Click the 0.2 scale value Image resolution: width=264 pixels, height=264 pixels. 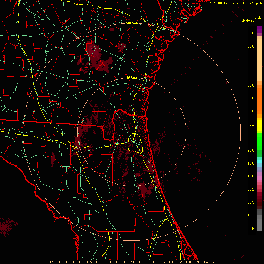click(x=251, y=189)
